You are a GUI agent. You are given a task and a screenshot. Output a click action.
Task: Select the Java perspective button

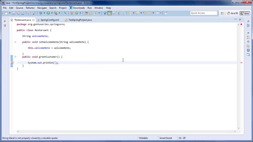245,13
